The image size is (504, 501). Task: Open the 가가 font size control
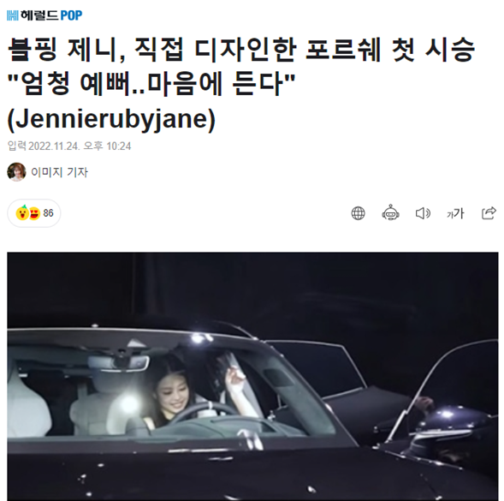click(x=455, y=213)
